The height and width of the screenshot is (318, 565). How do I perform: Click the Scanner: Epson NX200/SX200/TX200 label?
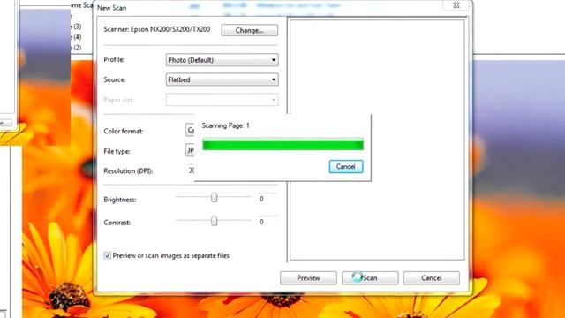pyautogui.click(x=157, y=29)
